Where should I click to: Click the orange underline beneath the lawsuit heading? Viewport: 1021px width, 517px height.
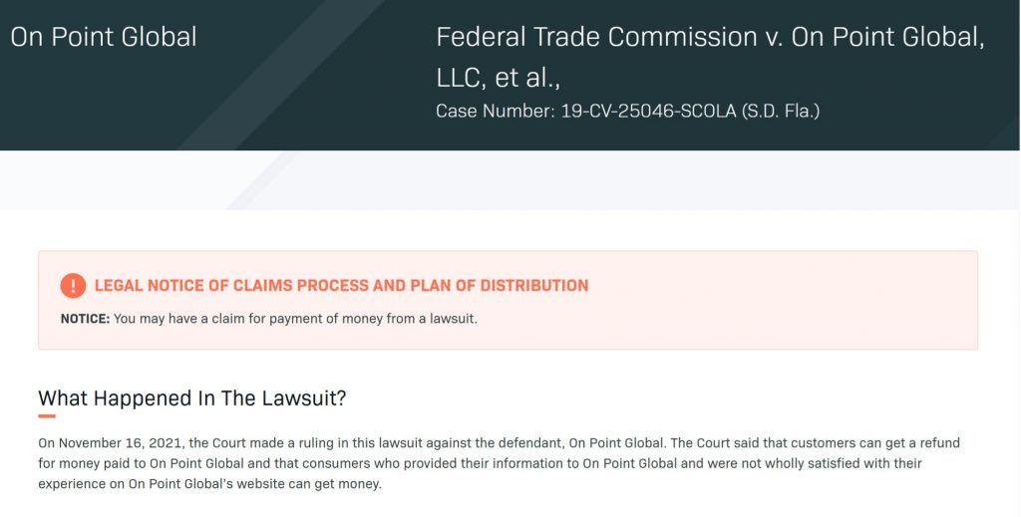pyautogui.click(x=47, y=416)
